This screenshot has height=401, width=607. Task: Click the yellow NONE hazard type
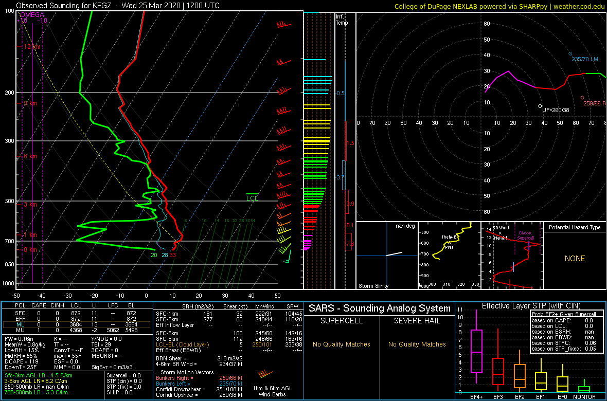[575, 259]
